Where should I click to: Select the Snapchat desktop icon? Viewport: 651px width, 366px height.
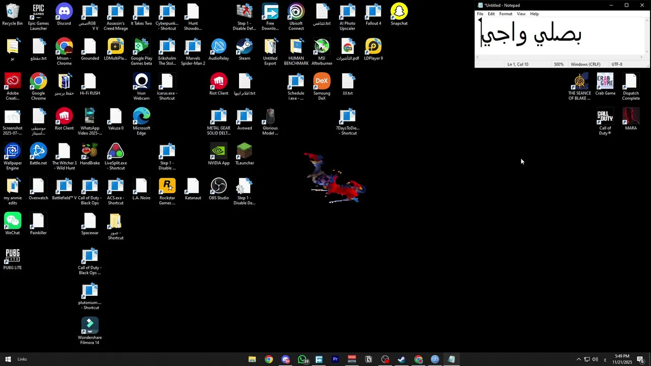(x=399, y=15)
